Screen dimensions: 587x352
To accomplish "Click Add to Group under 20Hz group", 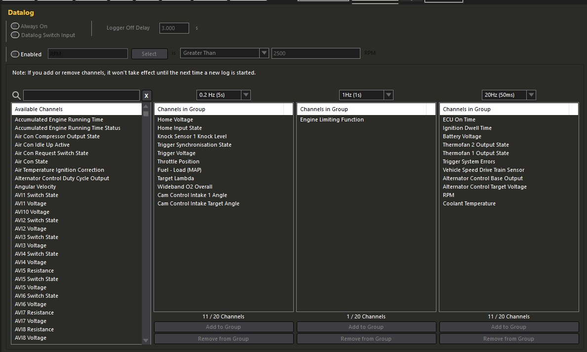I will coord(509,327).
